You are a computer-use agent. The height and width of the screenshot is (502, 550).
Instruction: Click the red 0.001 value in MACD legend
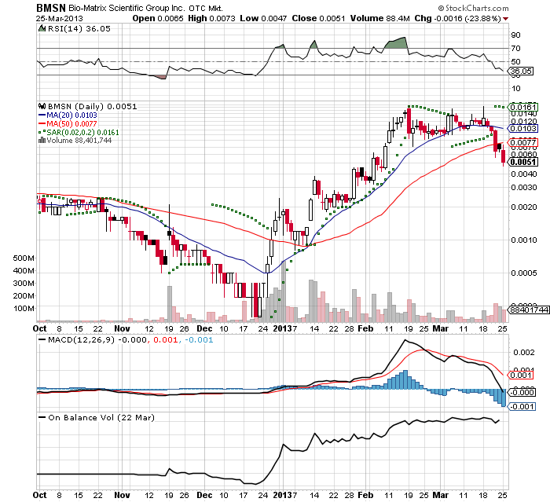166,340
